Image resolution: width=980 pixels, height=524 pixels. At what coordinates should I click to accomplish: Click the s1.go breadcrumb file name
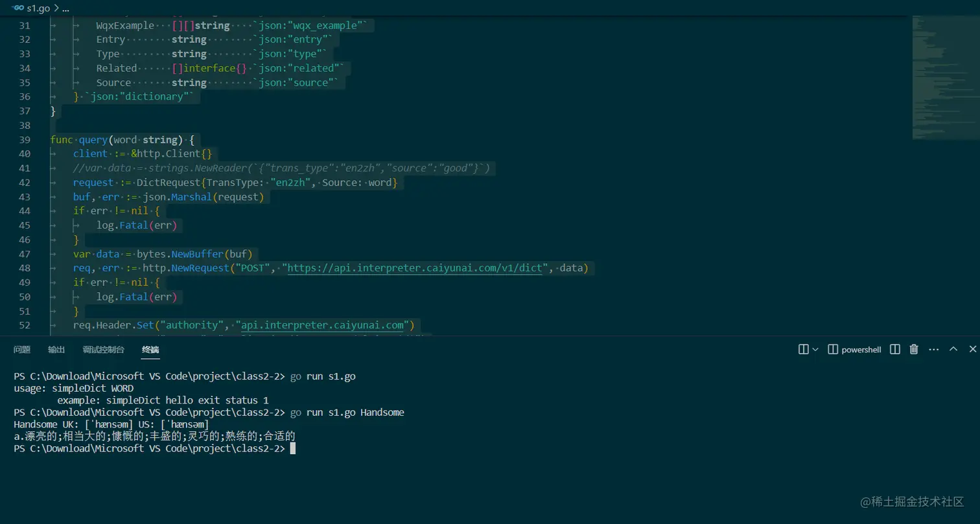38,8
